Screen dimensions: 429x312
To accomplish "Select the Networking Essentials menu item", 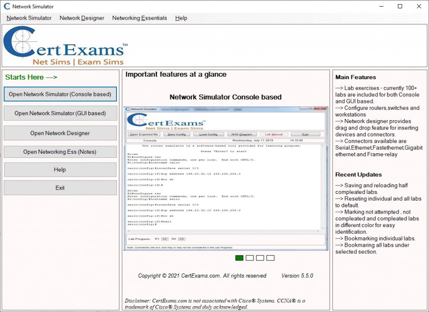I will coord(139,18).
